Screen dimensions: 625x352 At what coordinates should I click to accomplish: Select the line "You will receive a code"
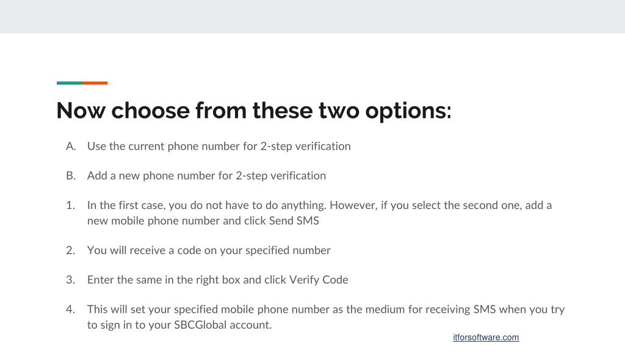pos(209,251)
